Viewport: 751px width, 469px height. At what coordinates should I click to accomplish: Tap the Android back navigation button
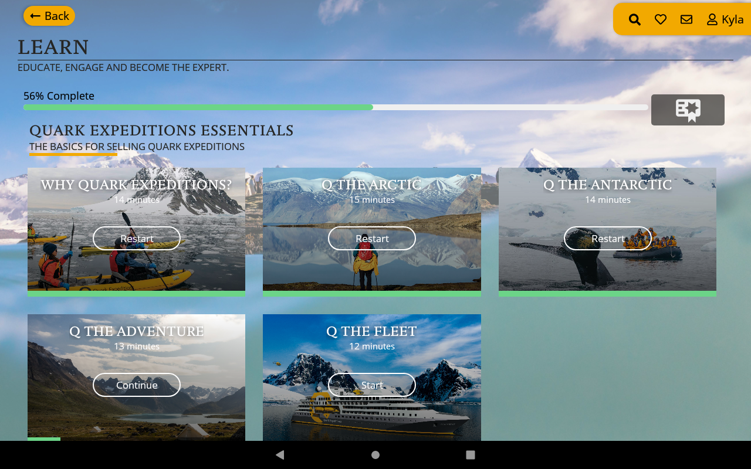pyautogui.click(x=280, y=455)
